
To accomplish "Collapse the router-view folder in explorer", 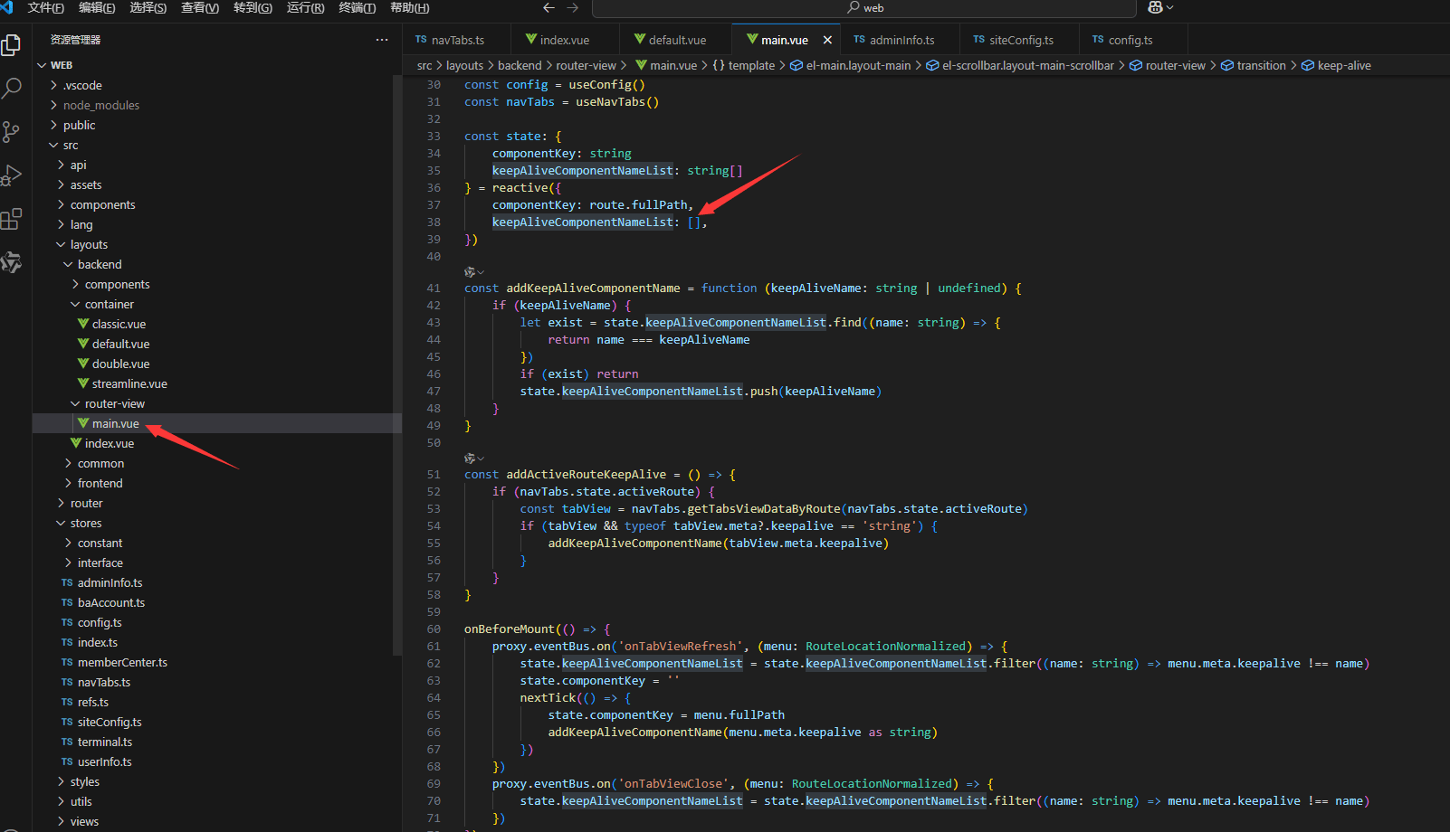I will (114, 404).
